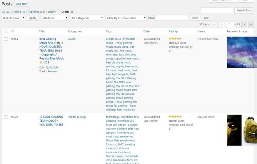Sort posts by Views column
Viewport: 257px width, 164px height.
pos(201,31)
